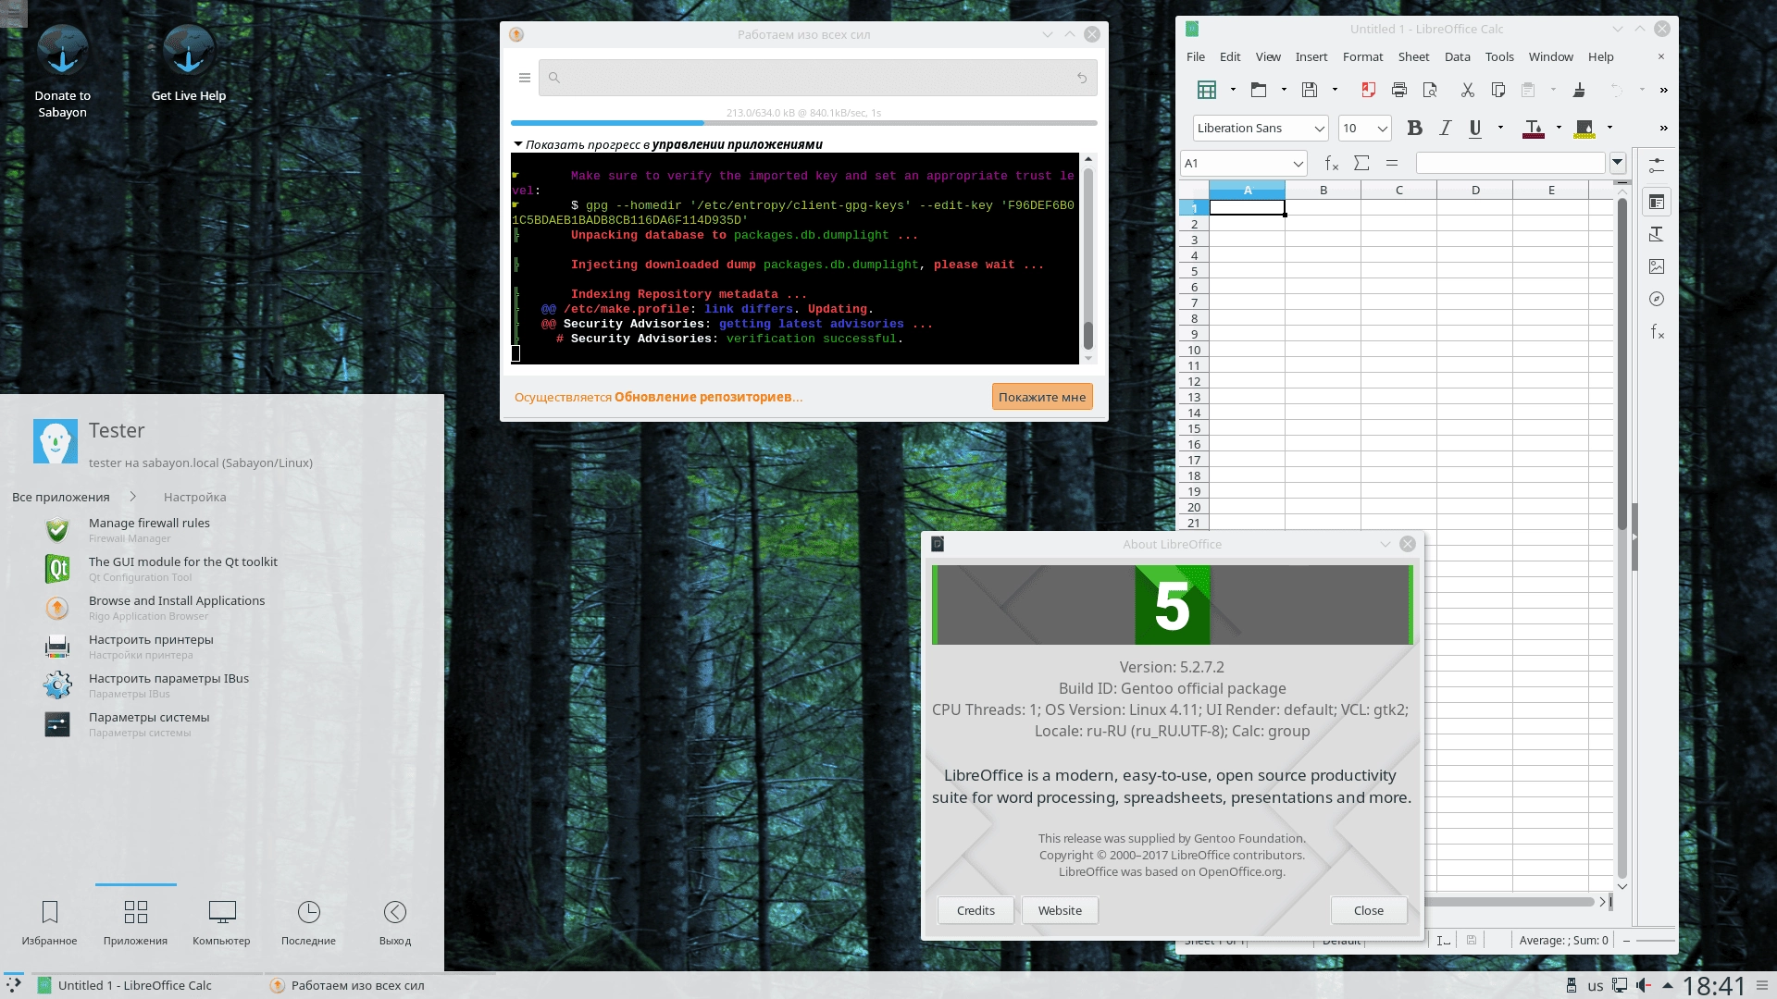This screenshot has height=999, width=1777.
Task: Toggle Italic formatting in Calc
Action: coord(1445,129)
